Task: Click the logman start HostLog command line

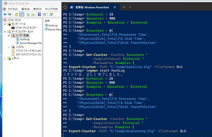Action: tap(105, 71)
